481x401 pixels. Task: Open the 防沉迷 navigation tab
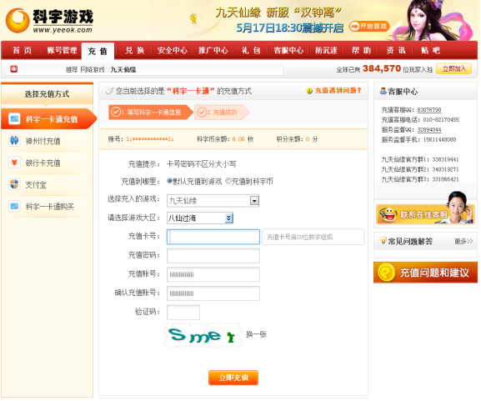tap(326, 50)
